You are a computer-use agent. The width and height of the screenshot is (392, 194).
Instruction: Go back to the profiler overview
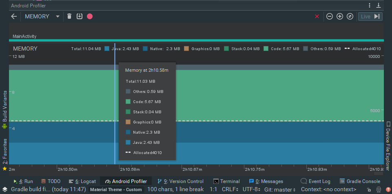point(14,16)
